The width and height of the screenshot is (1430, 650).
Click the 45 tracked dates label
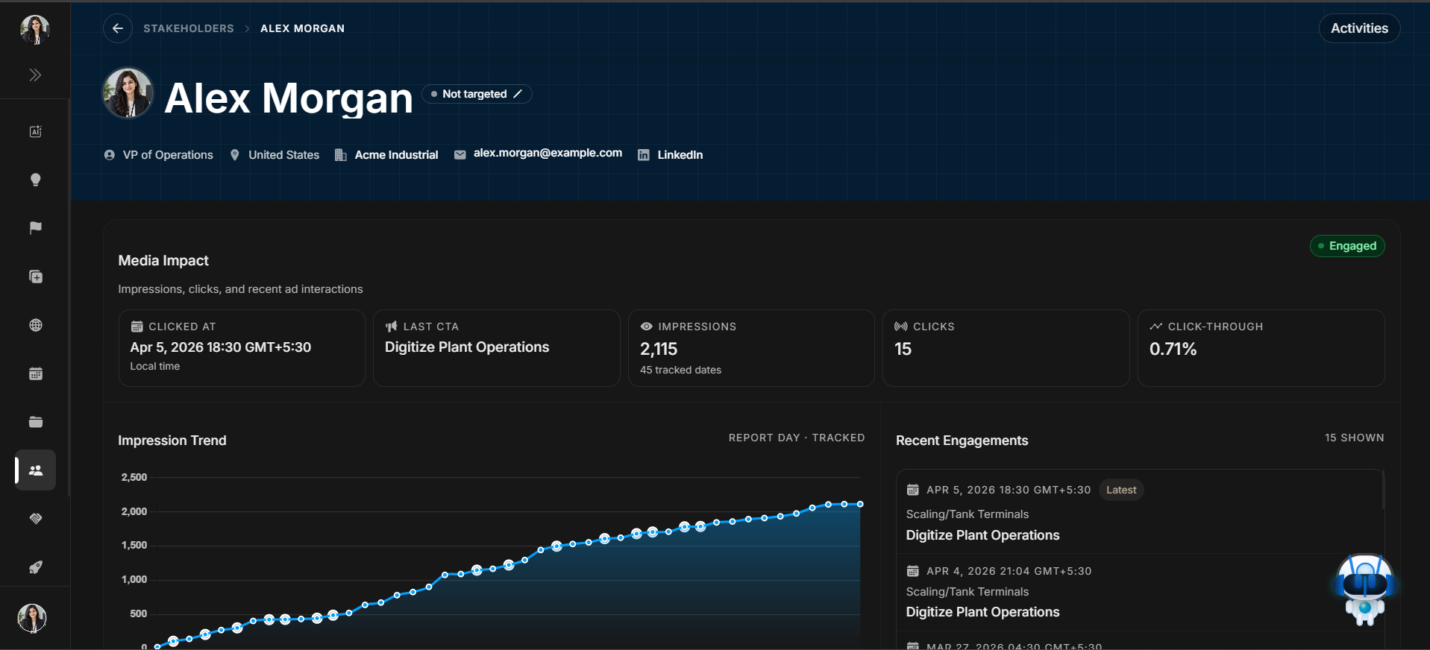[x=680, y=370]
